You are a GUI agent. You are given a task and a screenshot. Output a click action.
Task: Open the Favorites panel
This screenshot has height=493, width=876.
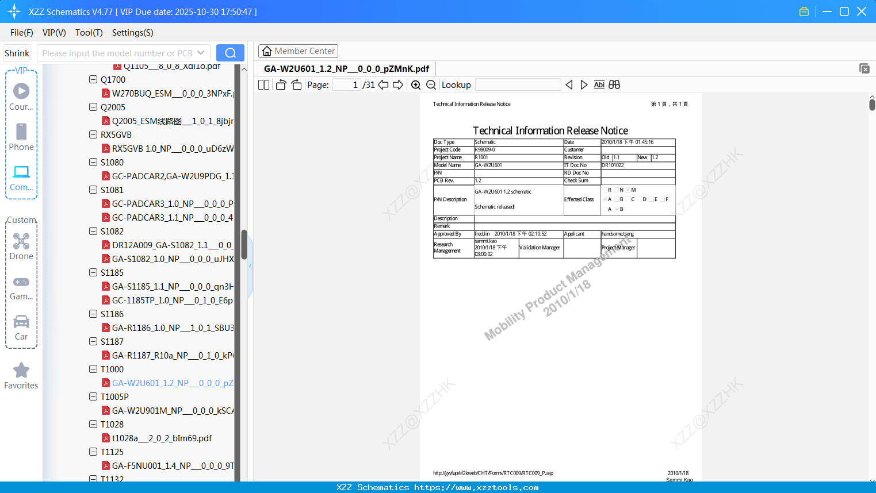21,376
